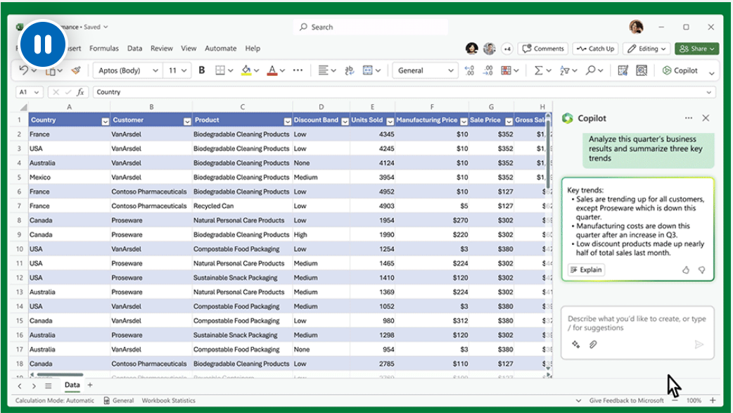Open the Copilot pane more options ellipsis
This screenshot has width=733, height=413.
point(689,118)
